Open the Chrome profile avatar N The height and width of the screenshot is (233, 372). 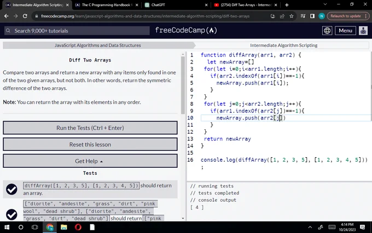322,16
